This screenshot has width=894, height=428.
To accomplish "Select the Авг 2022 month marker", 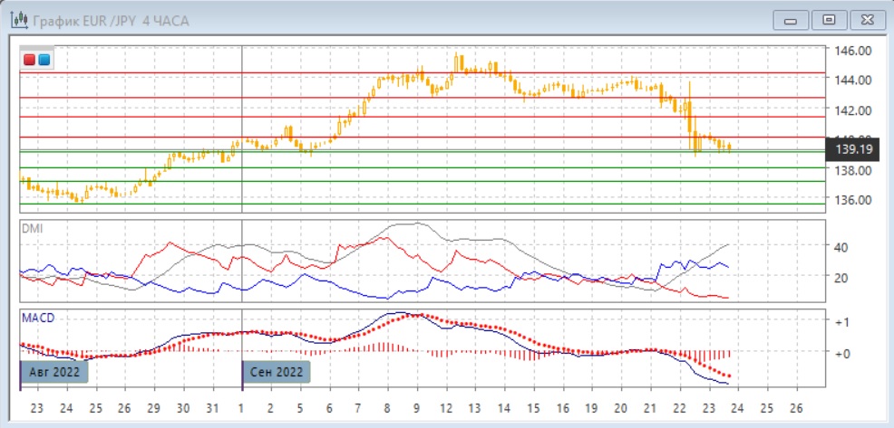I will coord(54,372).
